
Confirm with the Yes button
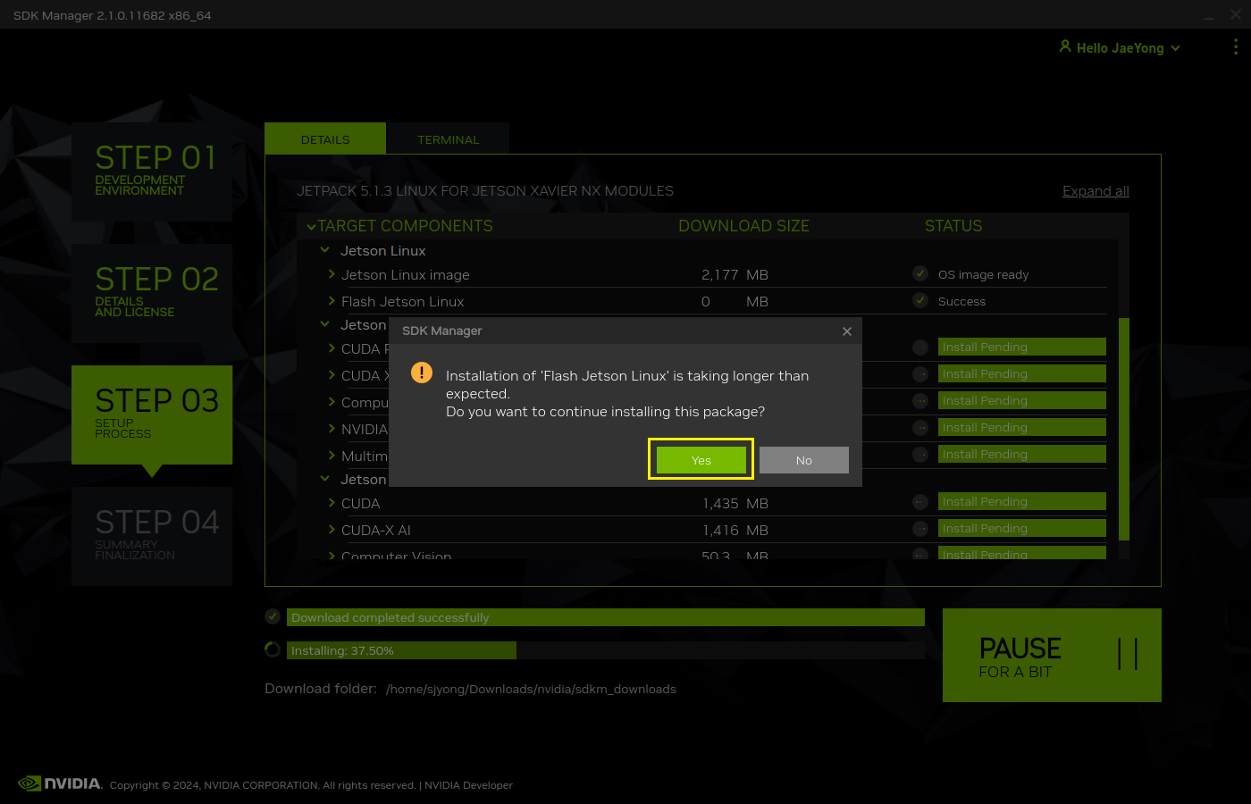click(701, 460)
